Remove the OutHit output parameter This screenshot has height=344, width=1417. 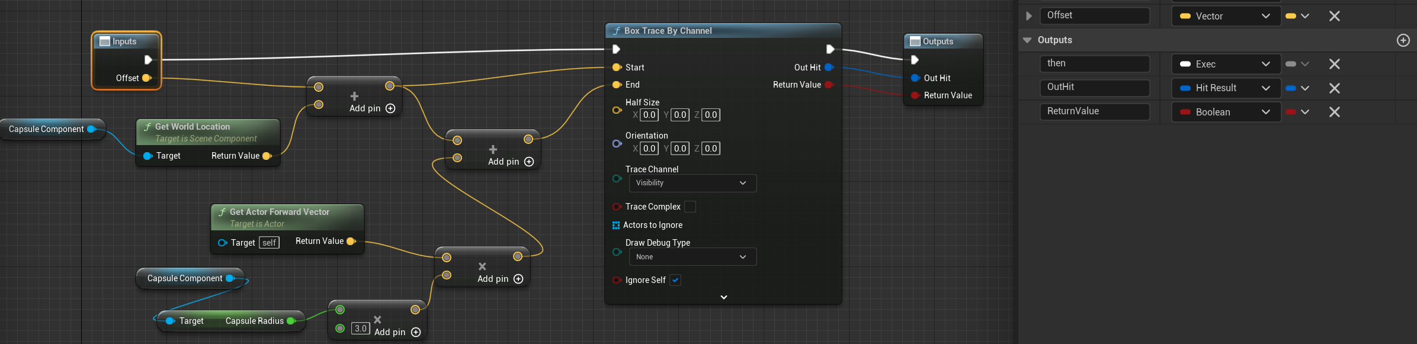click(1334, 88)
